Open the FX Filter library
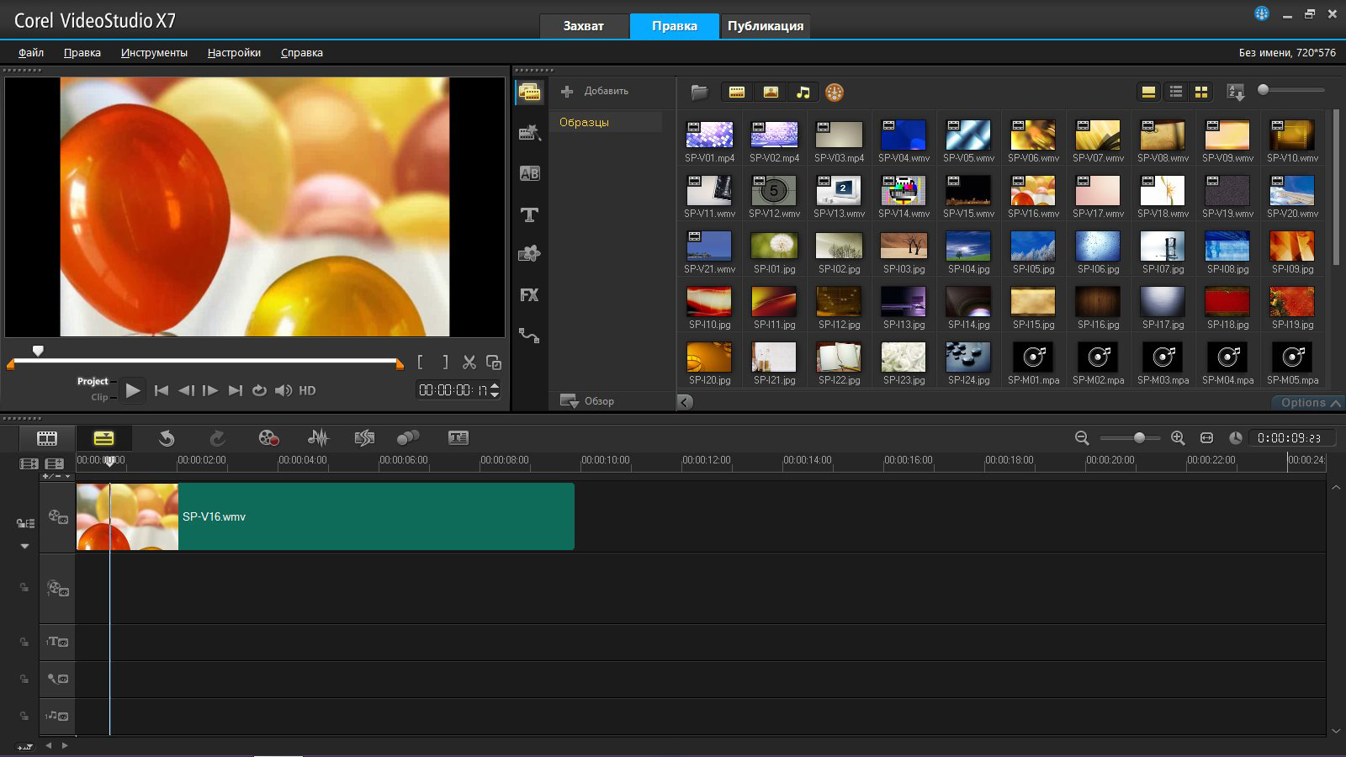This screenshot has height=757, width=1346. click(x=529, y=295)
